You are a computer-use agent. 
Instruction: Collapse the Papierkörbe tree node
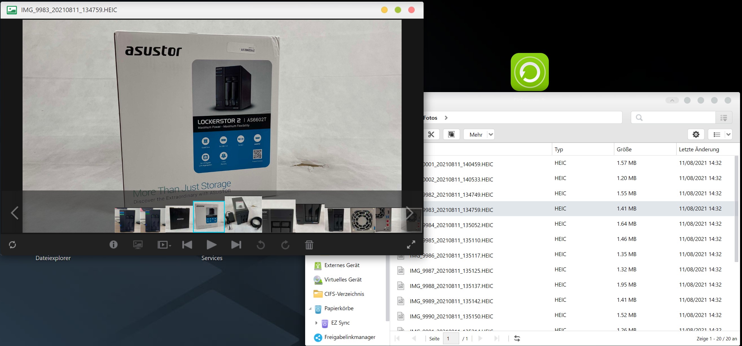point(310,309)
